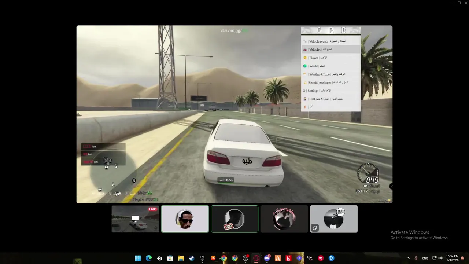469x264 pixels.
Task: Click the 'discord.gg/' text atop the stream
Action: pos(232,31)
